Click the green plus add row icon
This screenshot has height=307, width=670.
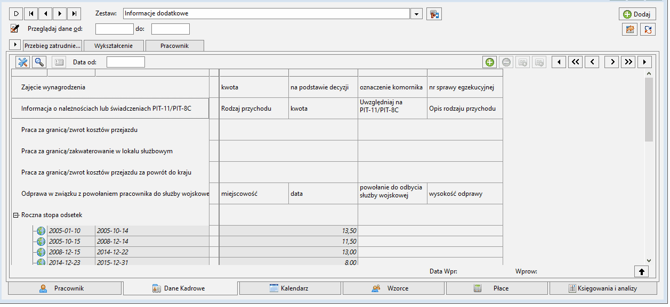[489, 62]
